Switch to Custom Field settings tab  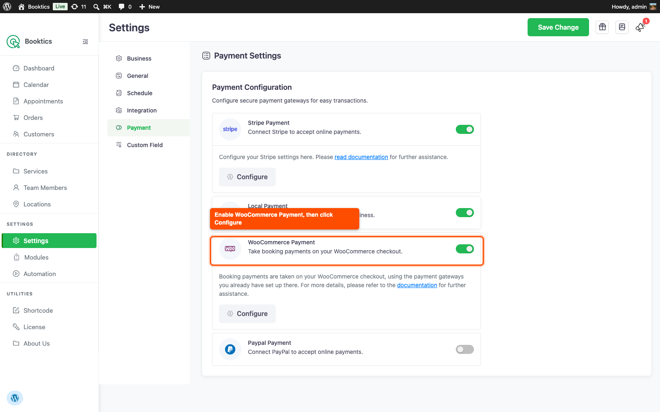pos(148,145)
